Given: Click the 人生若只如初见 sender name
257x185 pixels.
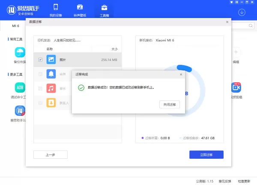Looking at the screenshot, I should (67, 40).
